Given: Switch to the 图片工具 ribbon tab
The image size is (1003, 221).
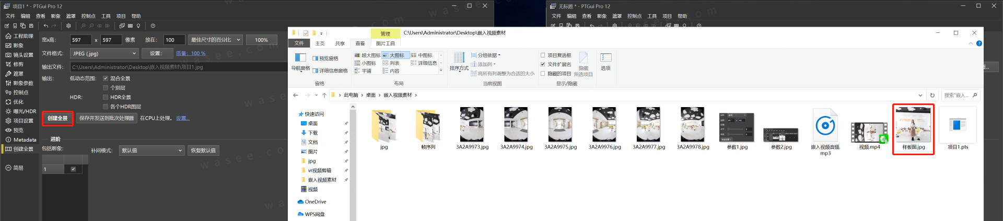Looking at the screenshot, I should tap(386, 43).
